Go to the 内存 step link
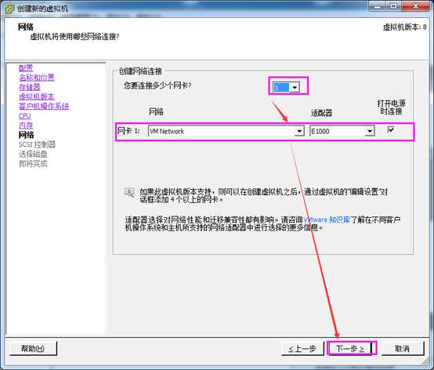 click(x=26, y=125)
